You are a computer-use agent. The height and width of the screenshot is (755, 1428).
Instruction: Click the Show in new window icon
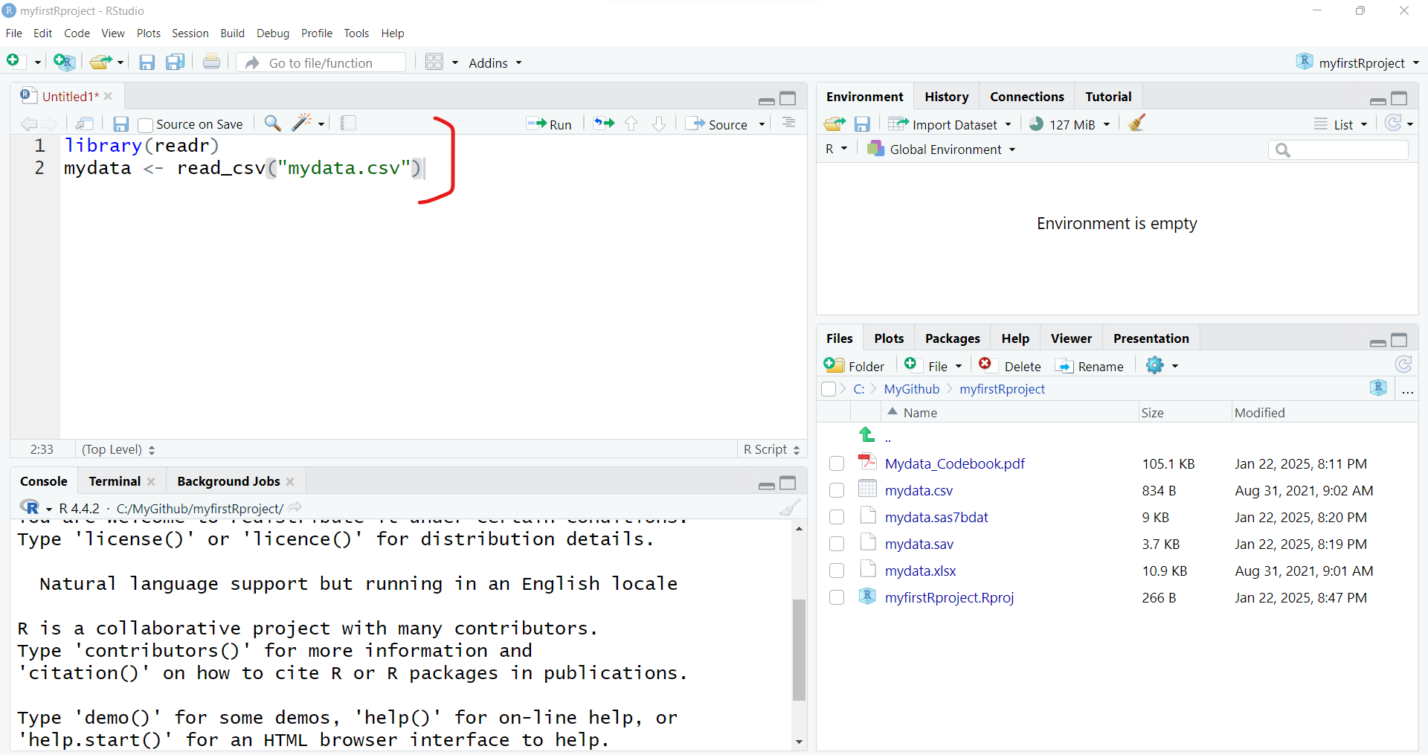point(85,123)
